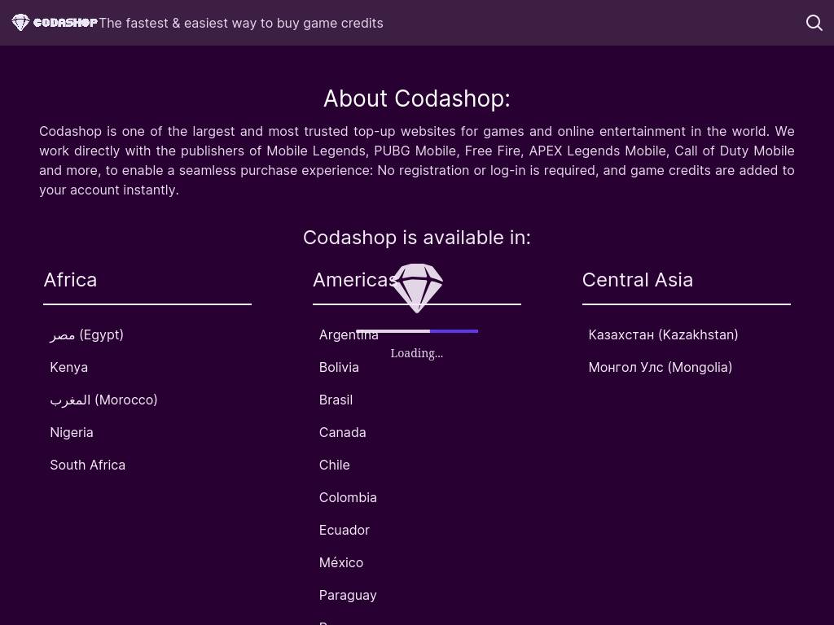Screen dimensions: 834x625
Task: Open the Nigeria link
Action: 72,433
